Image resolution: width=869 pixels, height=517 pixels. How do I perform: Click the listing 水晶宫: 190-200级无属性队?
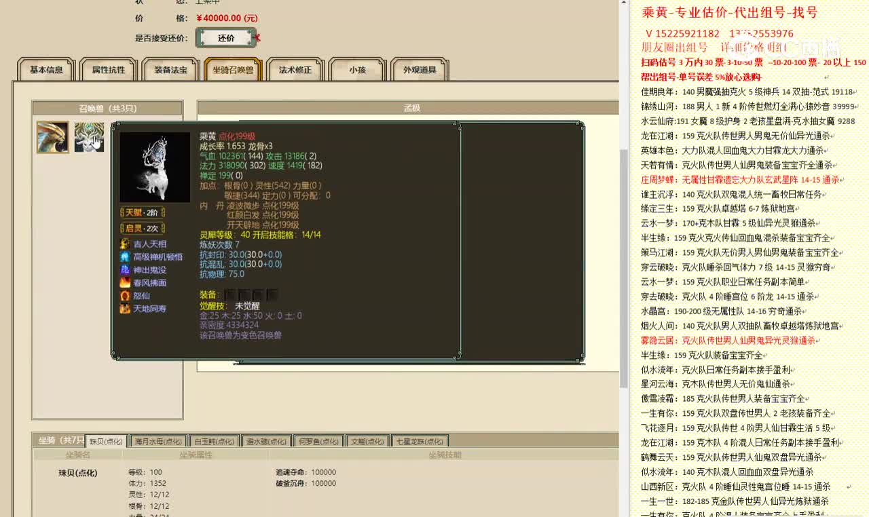click(722, 311)
